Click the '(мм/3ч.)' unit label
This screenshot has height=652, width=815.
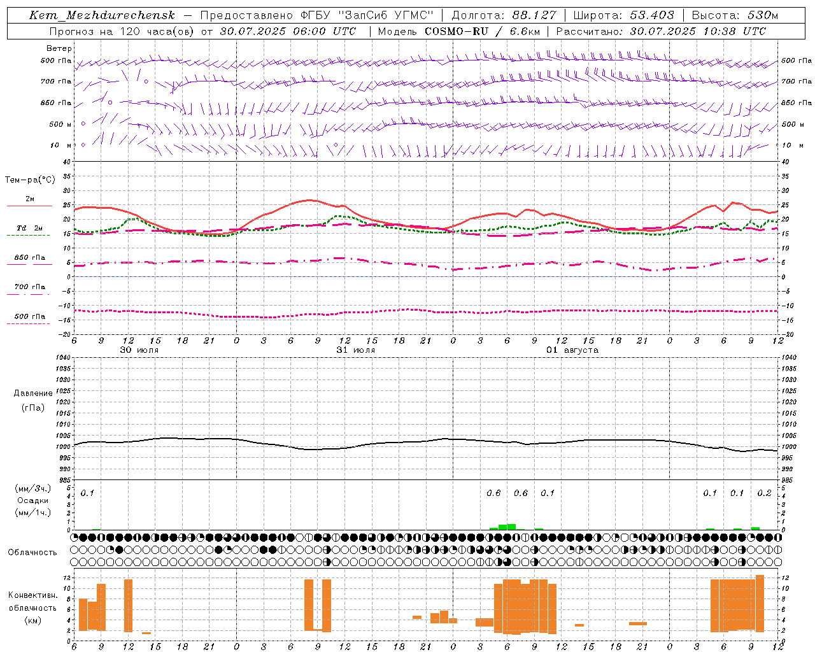(33, 488)
